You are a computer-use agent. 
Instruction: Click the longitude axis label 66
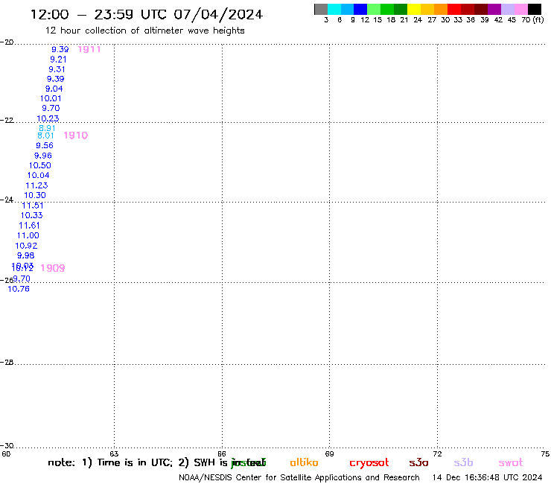[x=222, y=453]
